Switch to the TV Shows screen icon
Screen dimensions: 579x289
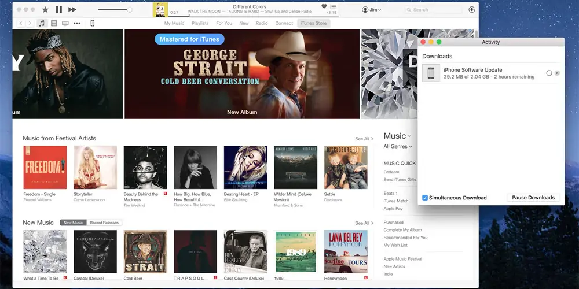(x=65, y=23)
